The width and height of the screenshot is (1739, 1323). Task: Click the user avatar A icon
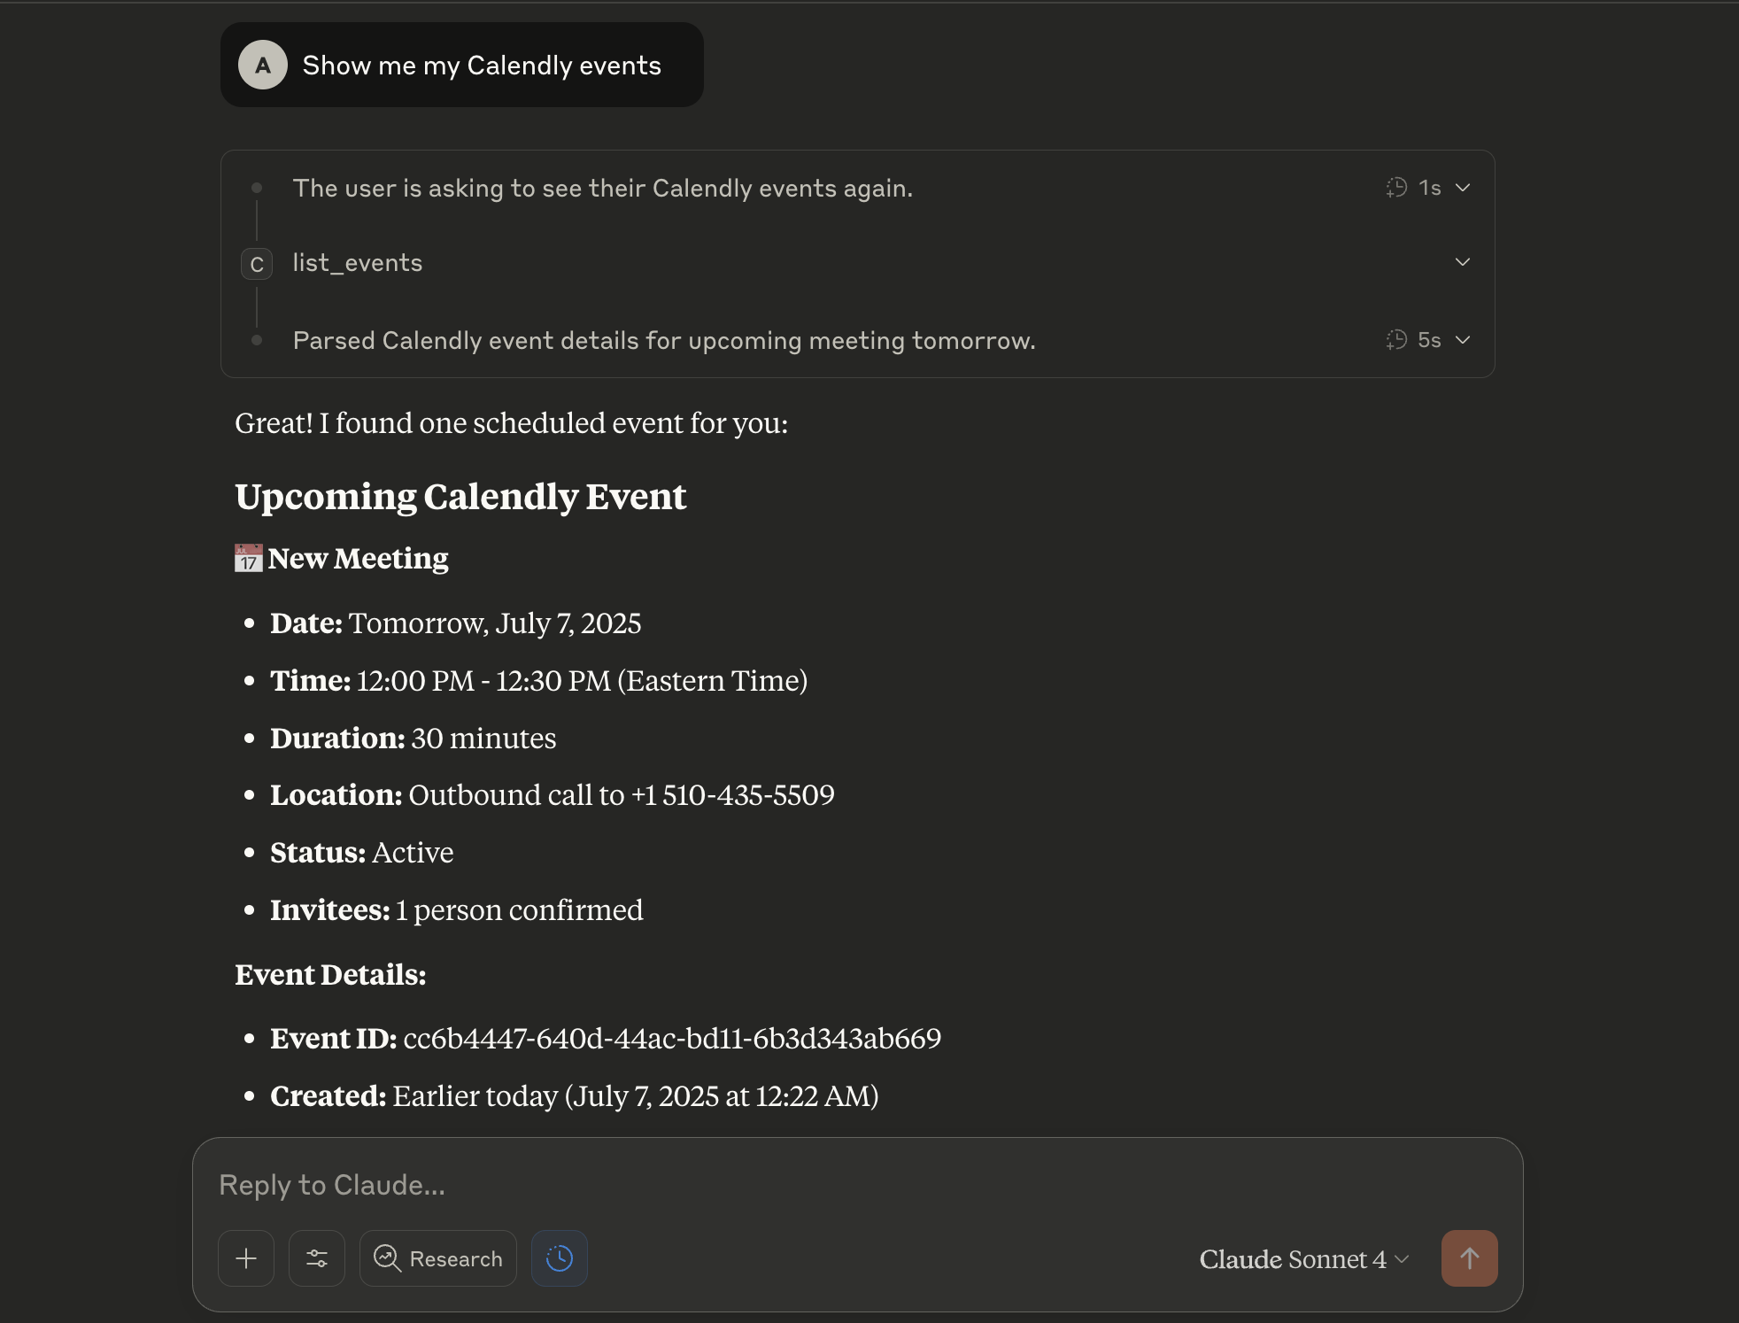(x=262, y=65)
